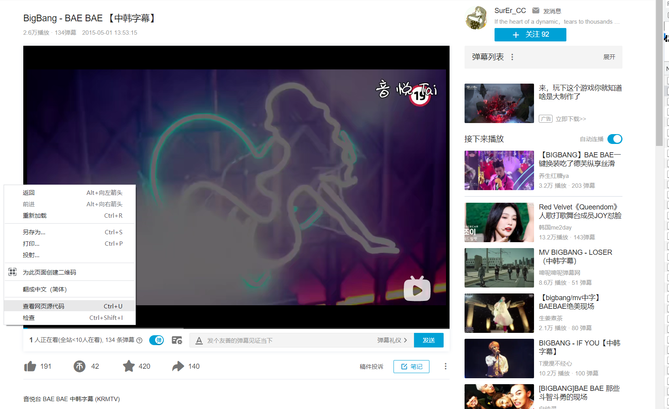
Task: Report video via 稿件投诉 link
Action: [371, 366]
